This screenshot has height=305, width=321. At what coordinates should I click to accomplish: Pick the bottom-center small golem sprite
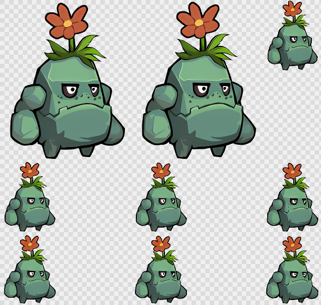(161, 269)
